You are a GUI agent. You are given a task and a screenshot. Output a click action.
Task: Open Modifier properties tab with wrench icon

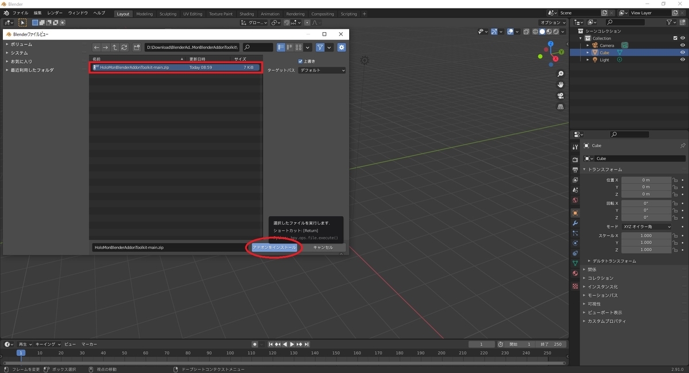575,223
